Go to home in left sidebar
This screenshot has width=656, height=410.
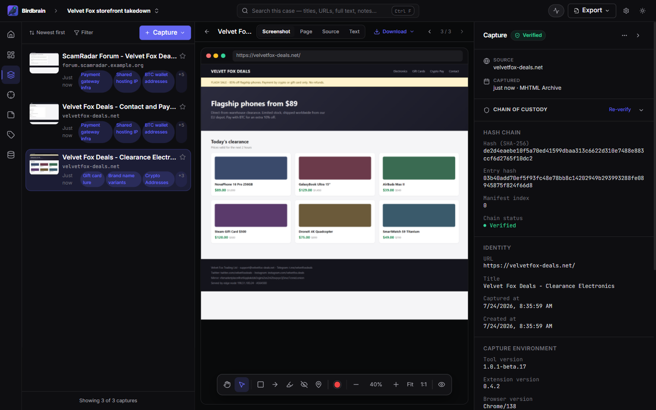point(11,35)
